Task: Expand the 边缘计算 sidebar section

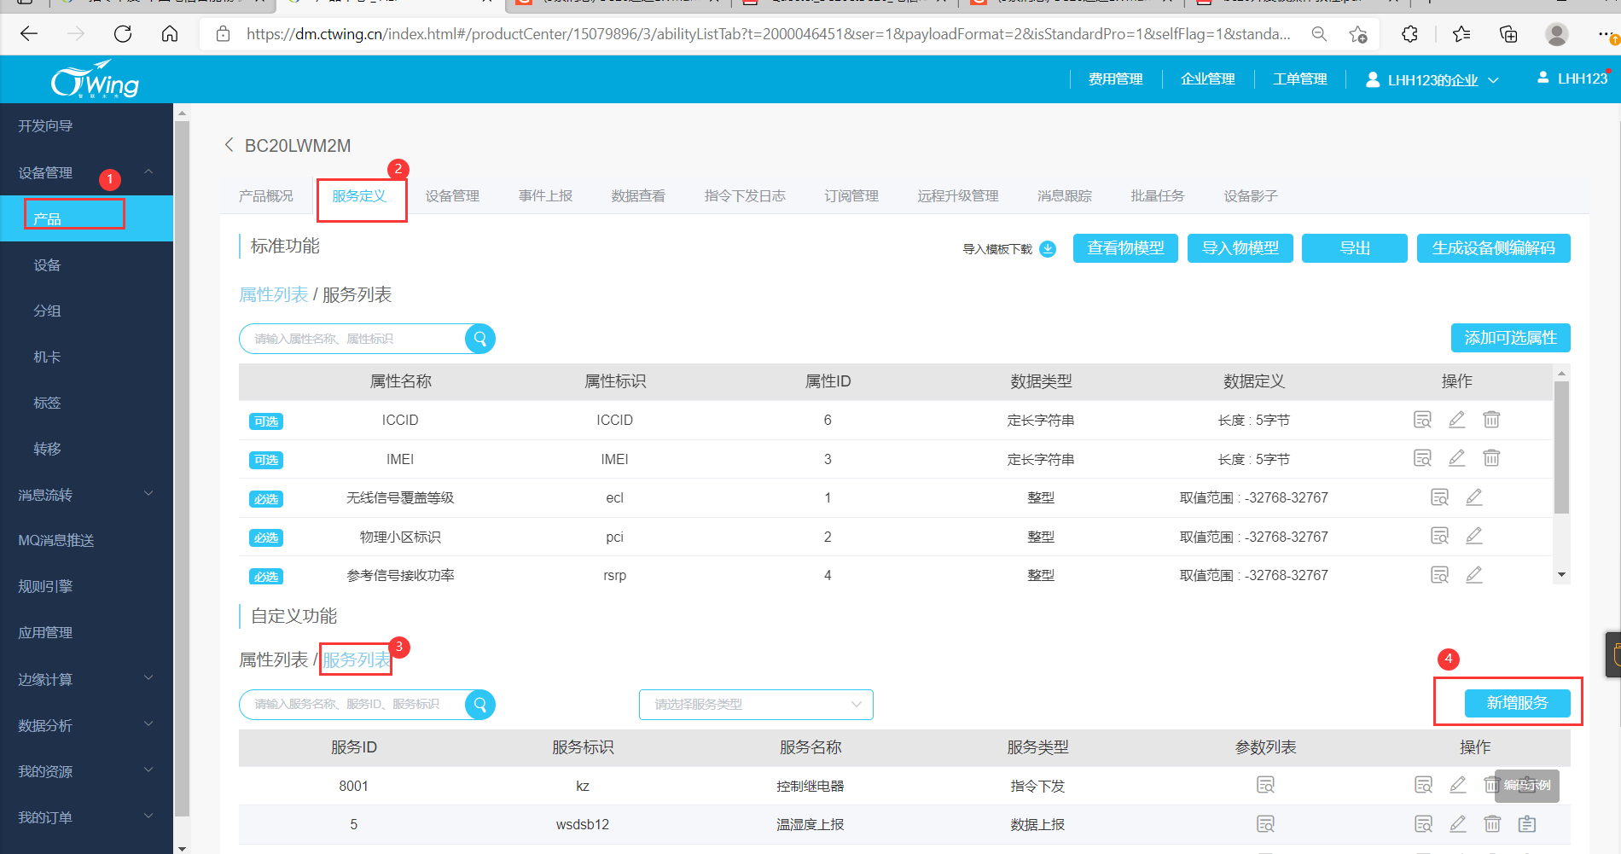Action: [148, 679]
